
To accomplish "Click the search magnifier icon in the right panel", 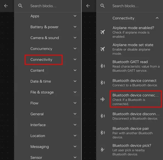I will click(102, 6).
